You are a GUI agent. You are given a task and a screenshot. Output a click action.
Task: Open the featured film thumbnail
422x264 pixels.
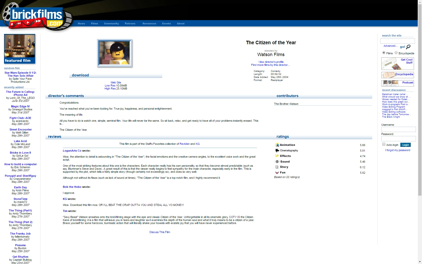pos(20,49)
